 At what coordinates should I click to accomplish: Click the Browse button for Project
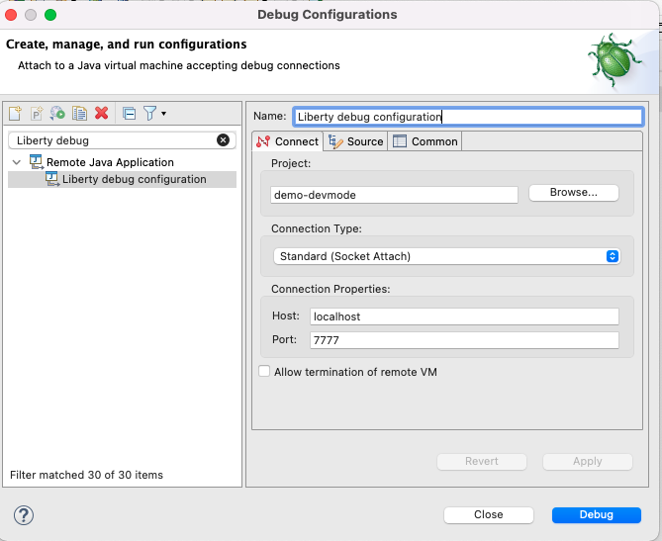point(574,193)
